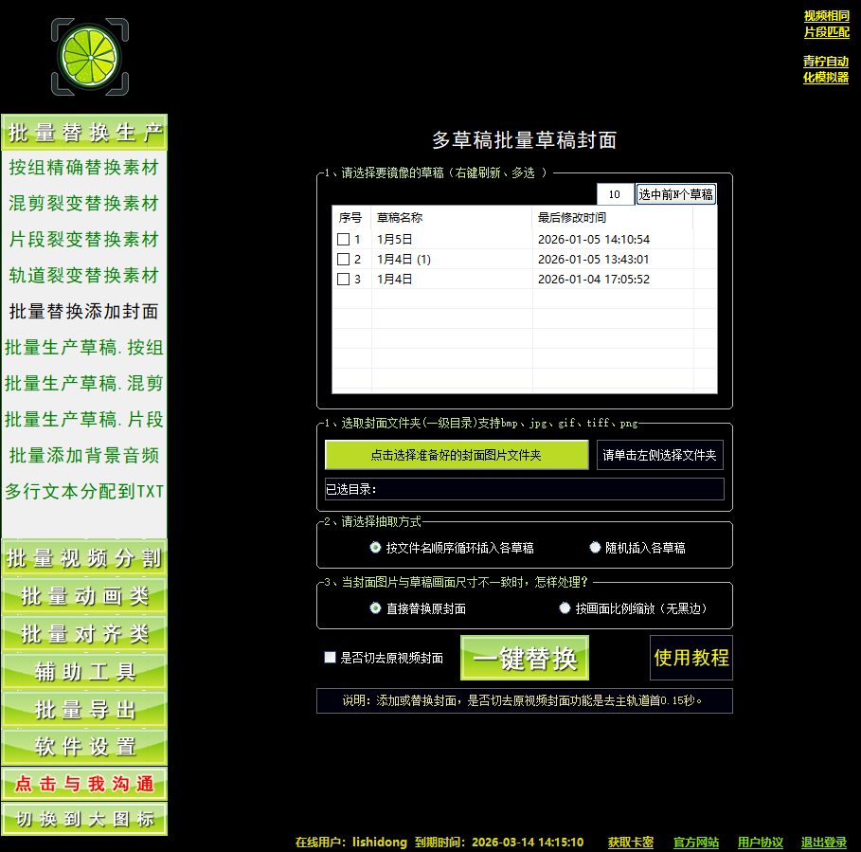Click the green lime logo at top left
The image size is (861, 852).
[89, 57]
